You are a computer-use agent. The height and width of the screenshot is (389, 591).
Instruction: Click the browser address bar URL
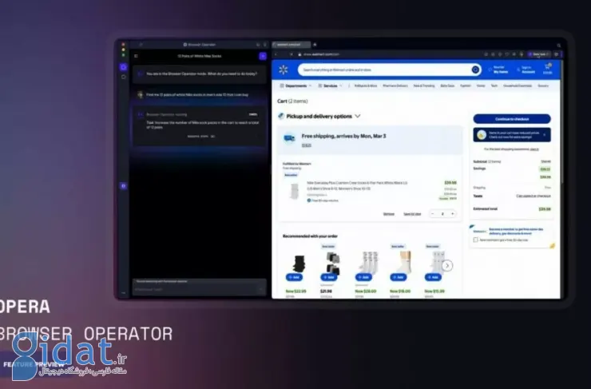321,54
